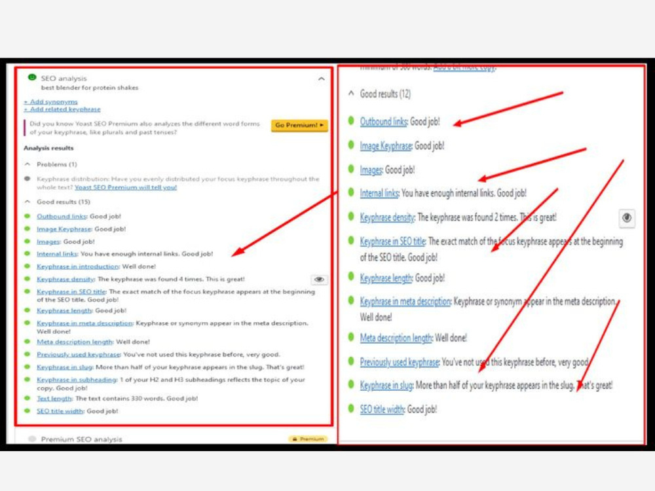Open Keyphrase in SEO title link, right panel
This screenshot has width=655, height=491.
click(x=392, y=242)
